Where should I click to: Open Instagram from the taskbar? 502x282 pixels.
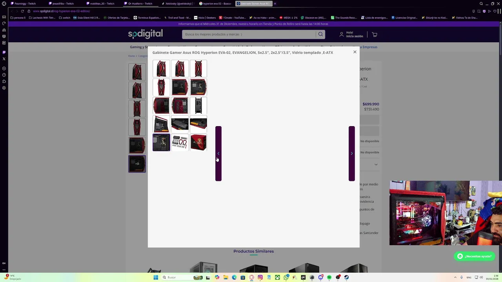(260, 277)
